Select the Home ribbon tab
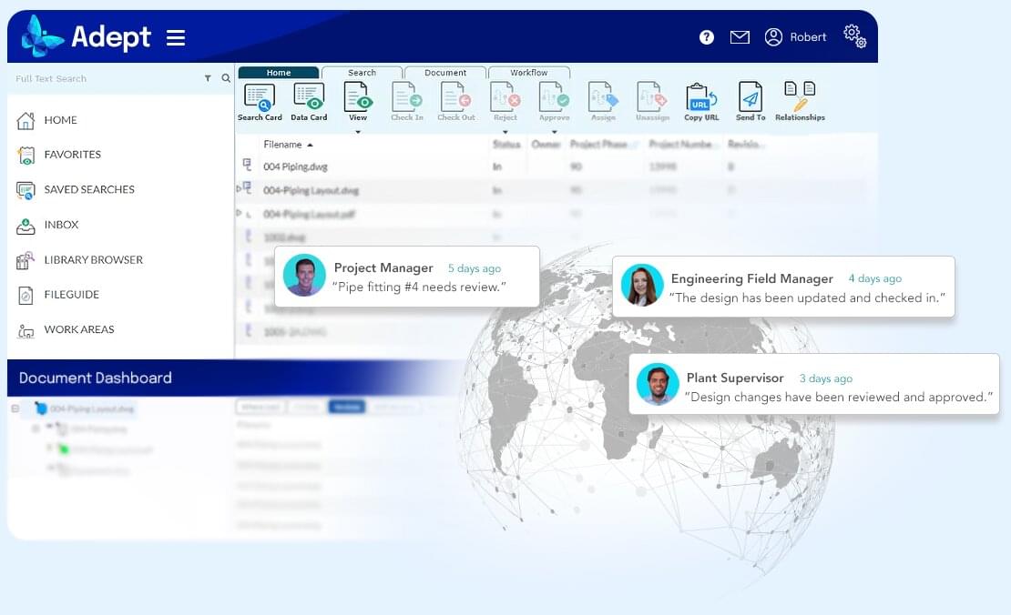The width and height of the screenshot is (1011, 615). pyautogui.click(x=279, y=72)
